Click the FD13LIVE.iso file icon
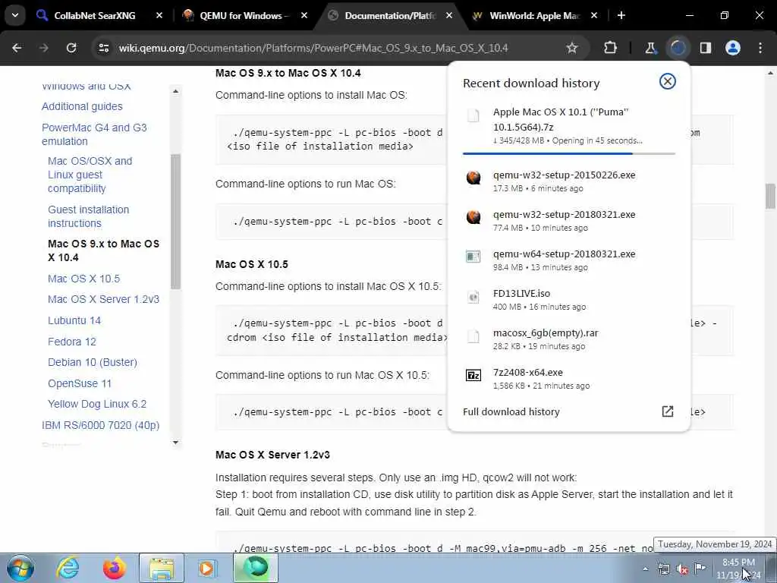The image size is (777, 583). coord(473,297)
